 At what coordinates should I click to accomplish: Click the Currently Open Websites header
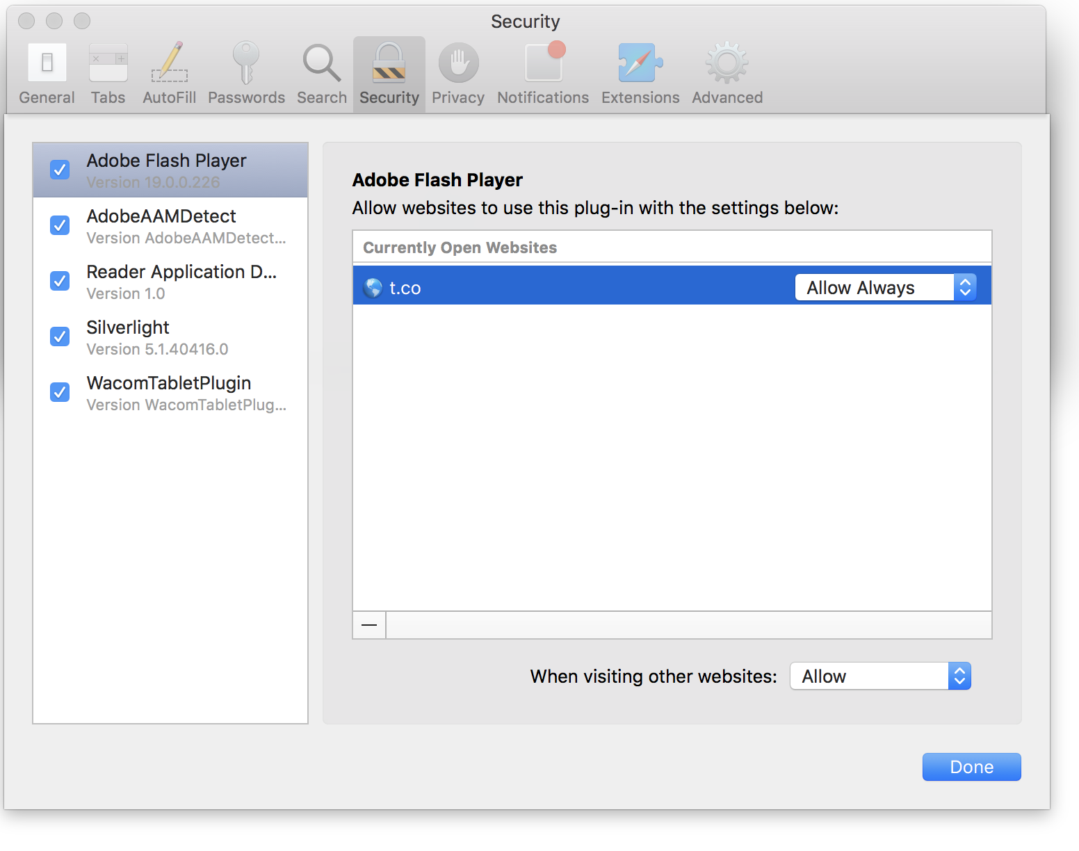(x=460, y=248)
